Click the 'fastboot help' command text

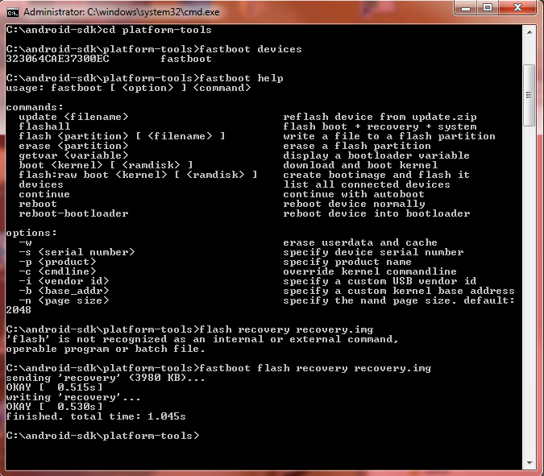click(242, 78)
